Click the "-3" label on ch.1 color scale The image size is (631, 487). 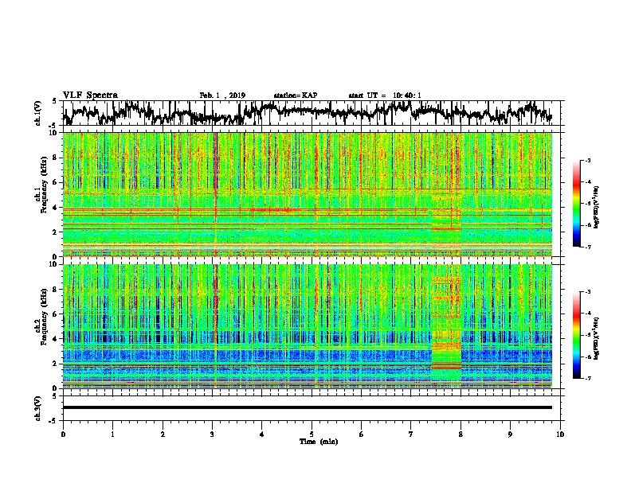pos(587,160)
